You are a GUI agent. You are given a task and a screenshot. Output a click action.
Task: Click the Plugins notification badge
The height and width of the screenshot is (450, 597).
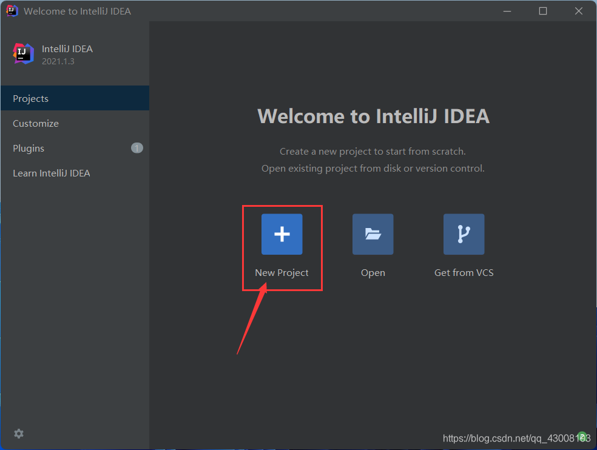coord(137,148)
